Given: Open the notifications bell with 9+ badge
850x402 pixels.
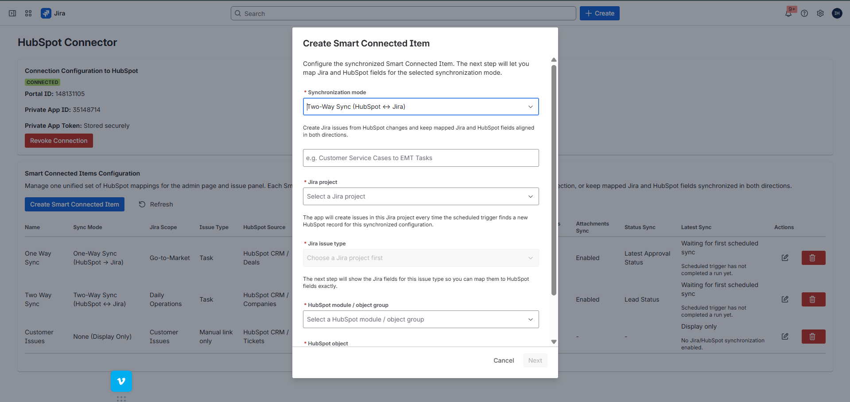Looking at the screenshot, I should click(788, 13).
